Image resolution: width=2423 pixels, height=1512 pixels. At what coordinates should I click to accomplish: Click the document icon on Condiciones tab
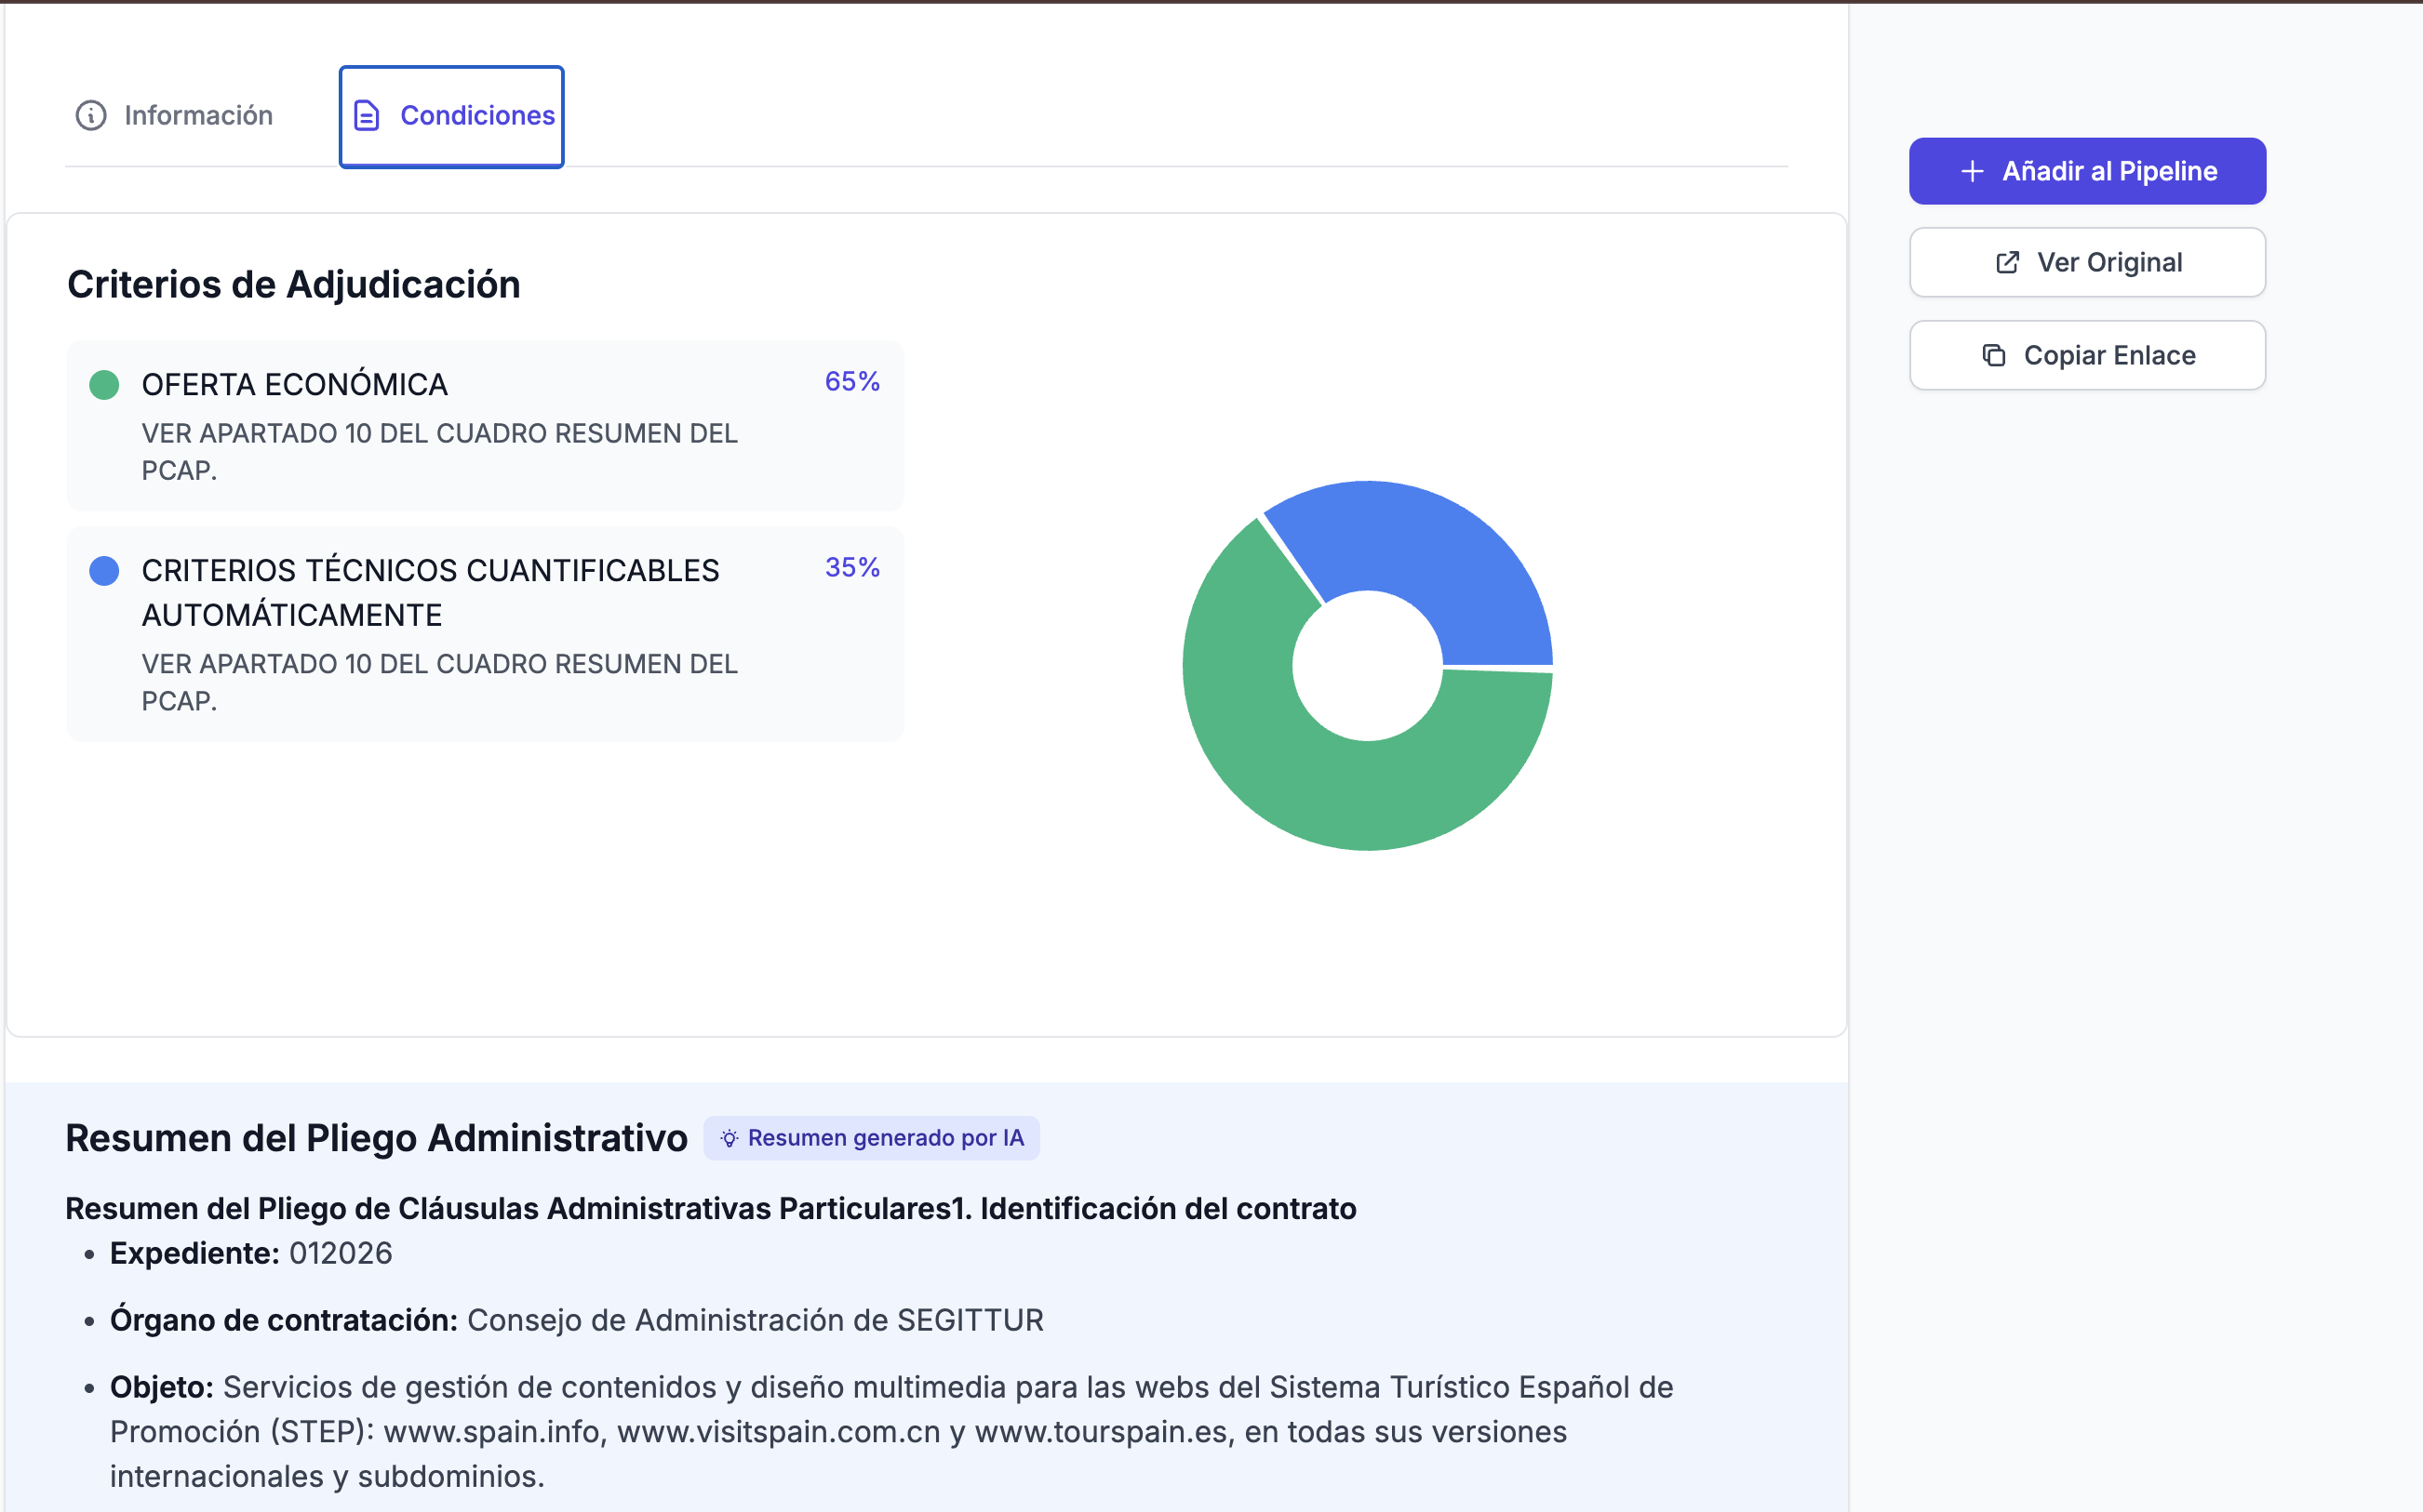(x=368, y=115)
